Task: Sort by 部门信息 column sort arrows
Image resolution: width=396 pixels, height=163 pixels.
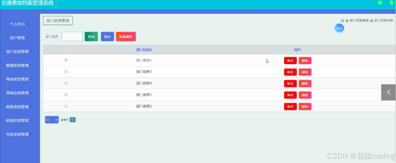Action: (x=151, y=50)
